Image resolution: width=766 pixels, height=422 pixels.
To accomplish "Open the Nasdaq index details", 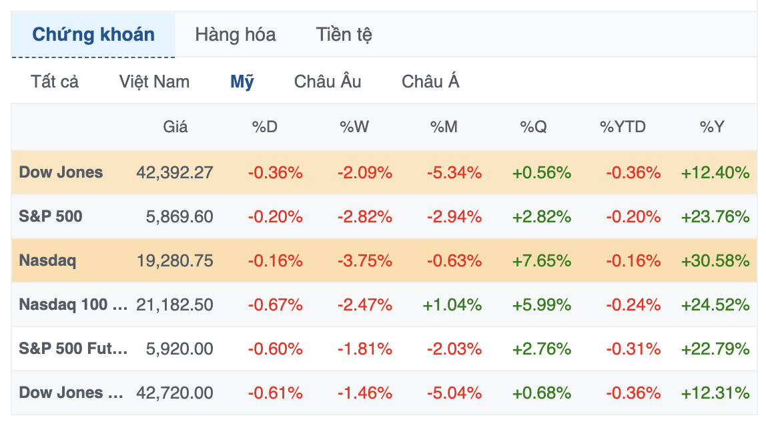I will point(47,260).
